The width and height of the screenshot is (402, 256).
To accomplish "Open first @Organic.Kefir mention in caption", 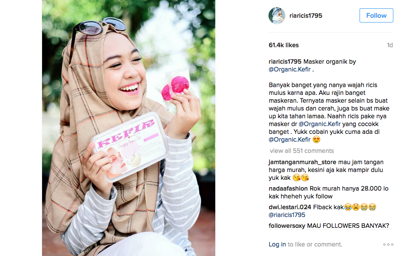I will (290, 69).
